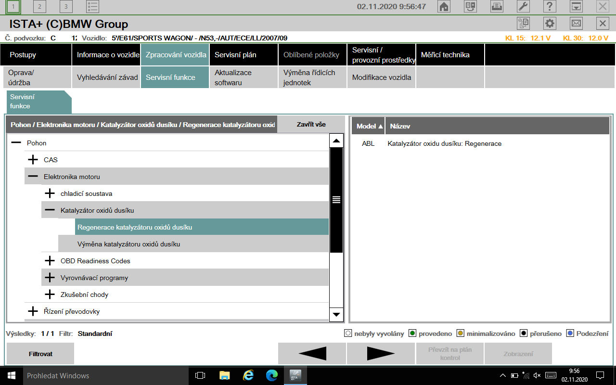Click the tree scrollbar thumb
616x385 pixels.
[336, 200]
